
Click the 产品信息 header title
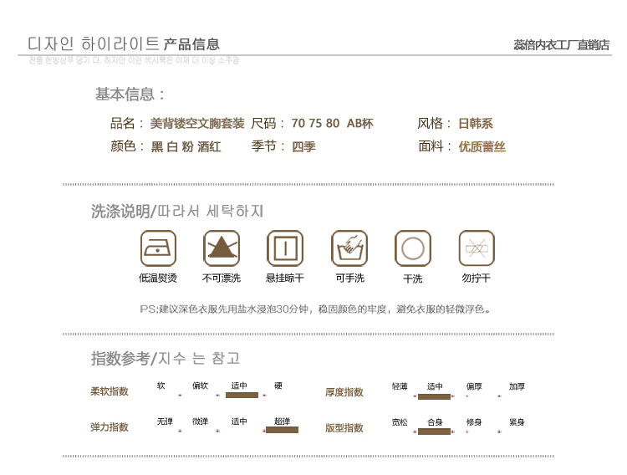point(191,44)
